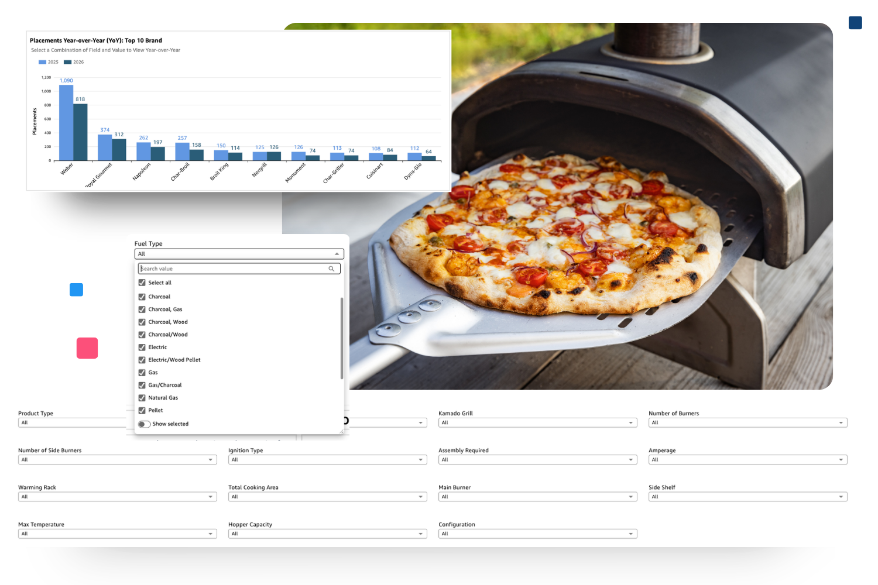Uncheck the Select all checkbox

pyautogui.click(x=142, y=283)
